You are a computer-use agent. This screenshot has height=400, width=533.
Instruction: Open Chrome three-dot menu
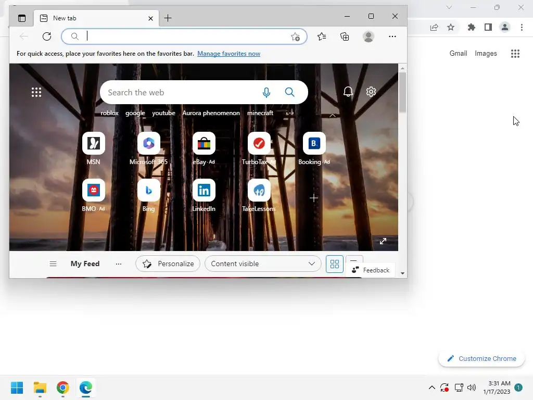click(x=522, y=27)
